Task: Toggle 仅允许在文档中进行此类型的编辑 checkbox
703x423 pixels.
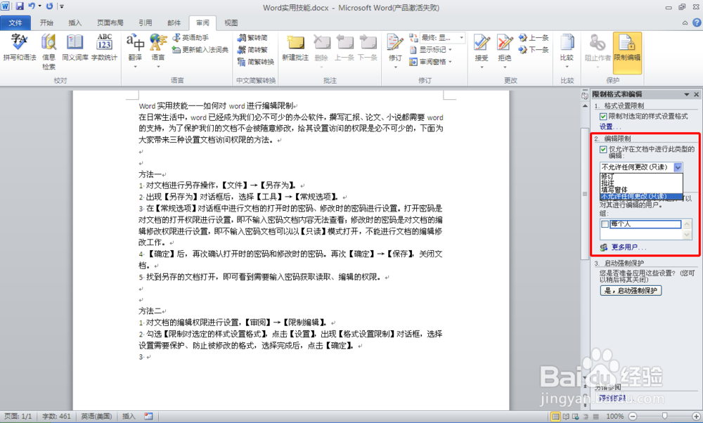Action: point(603,150)
